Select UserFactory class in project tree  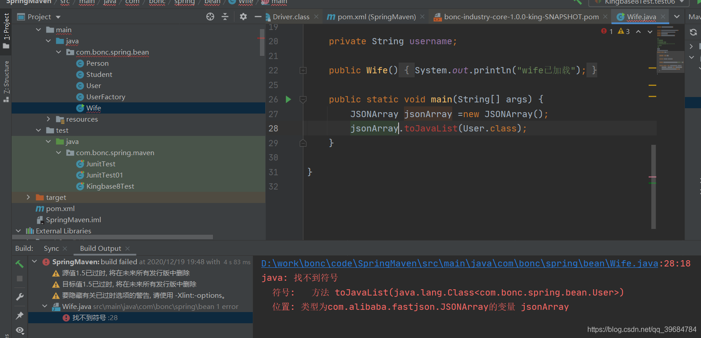click(x=106, y=97)
